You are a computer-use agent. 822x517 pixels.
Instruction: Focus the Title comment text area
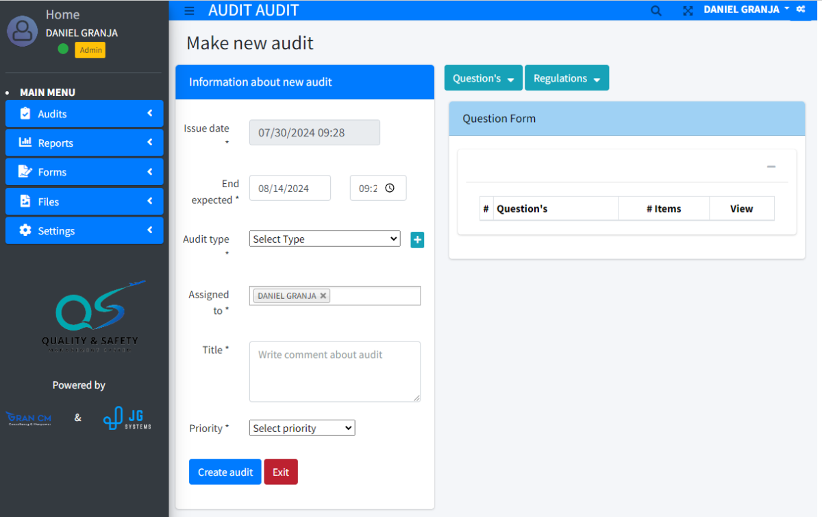[x=335, y=372]
